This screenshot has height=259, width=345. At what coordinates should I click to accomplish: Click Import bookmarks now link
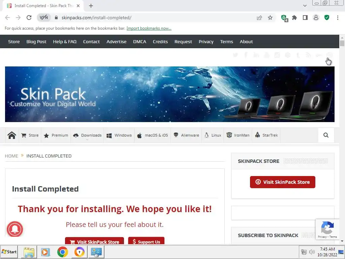tap(149, 28)
